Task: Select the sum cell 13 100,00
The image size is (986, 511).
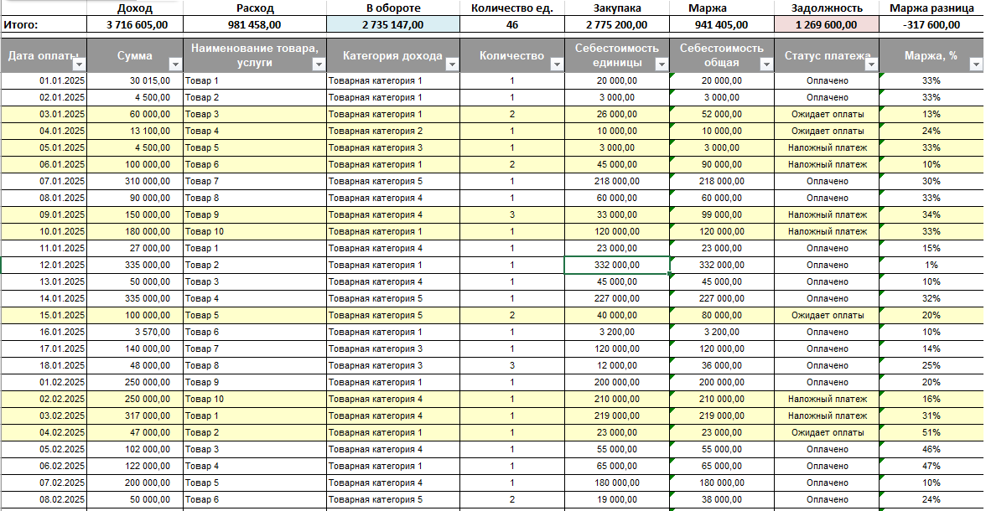Action: click(135, 131)
